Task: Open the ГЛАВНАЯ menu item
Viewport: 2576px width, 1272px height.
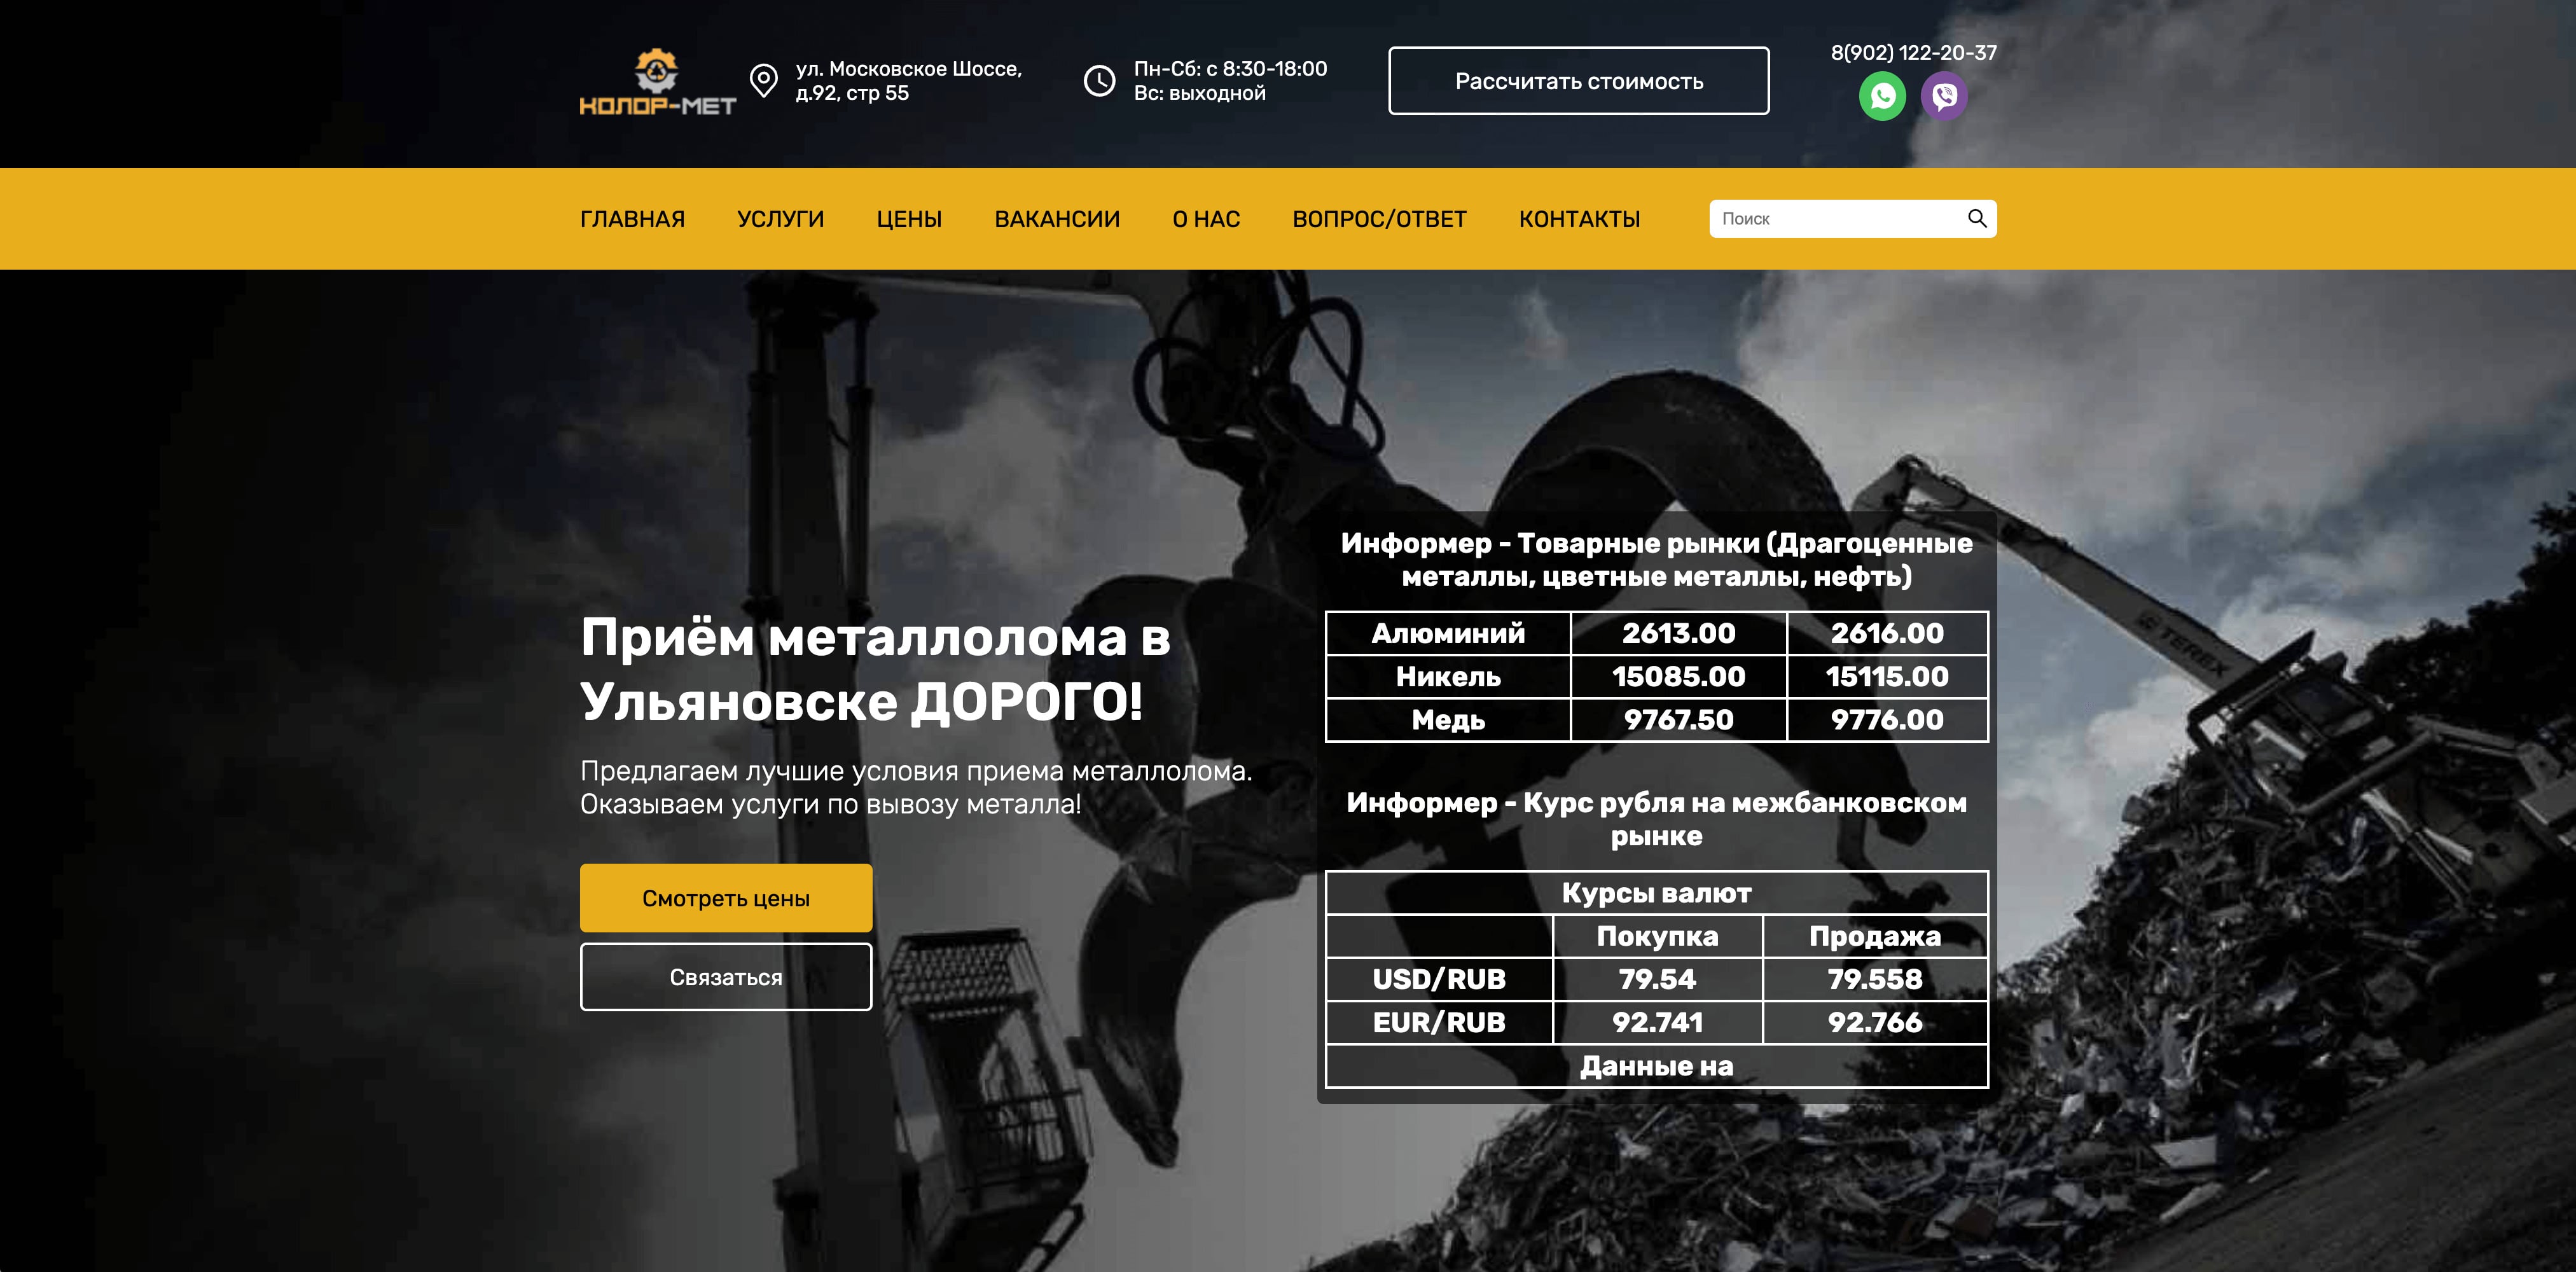Action: coord(632,218)
